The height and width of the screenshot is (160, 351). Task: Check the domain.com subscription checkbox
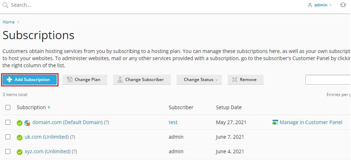8,122
